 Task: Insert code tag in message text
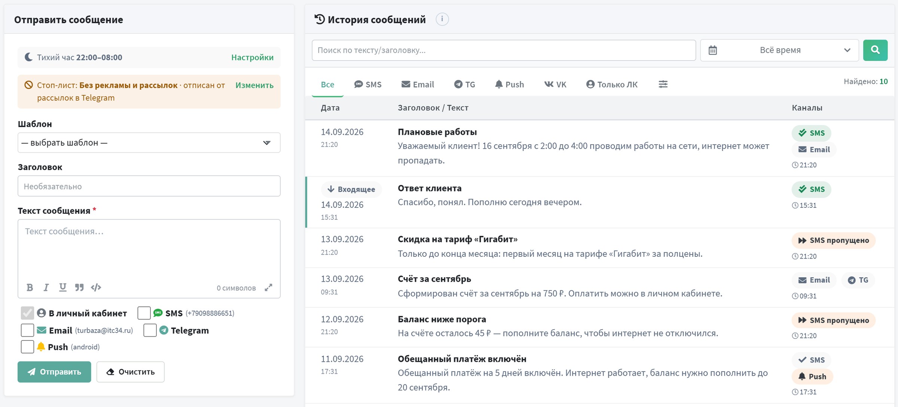(96, 287)
